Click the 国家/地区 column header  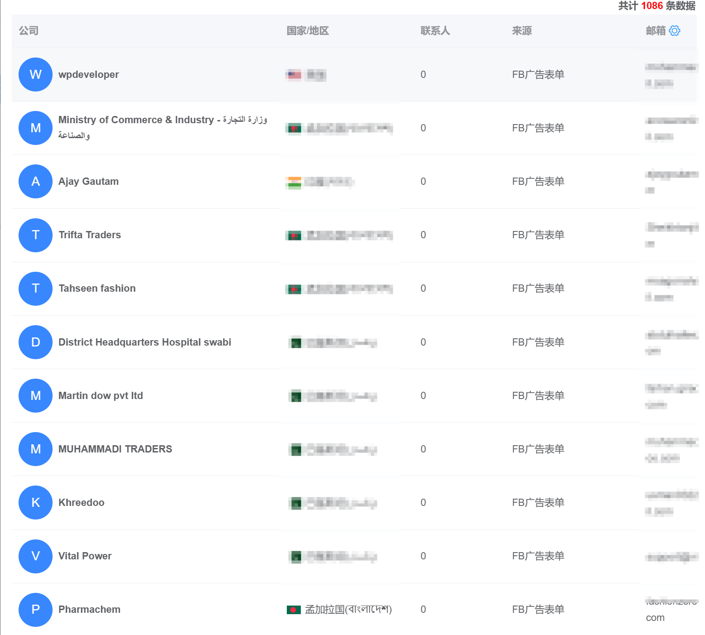(308, 31)
